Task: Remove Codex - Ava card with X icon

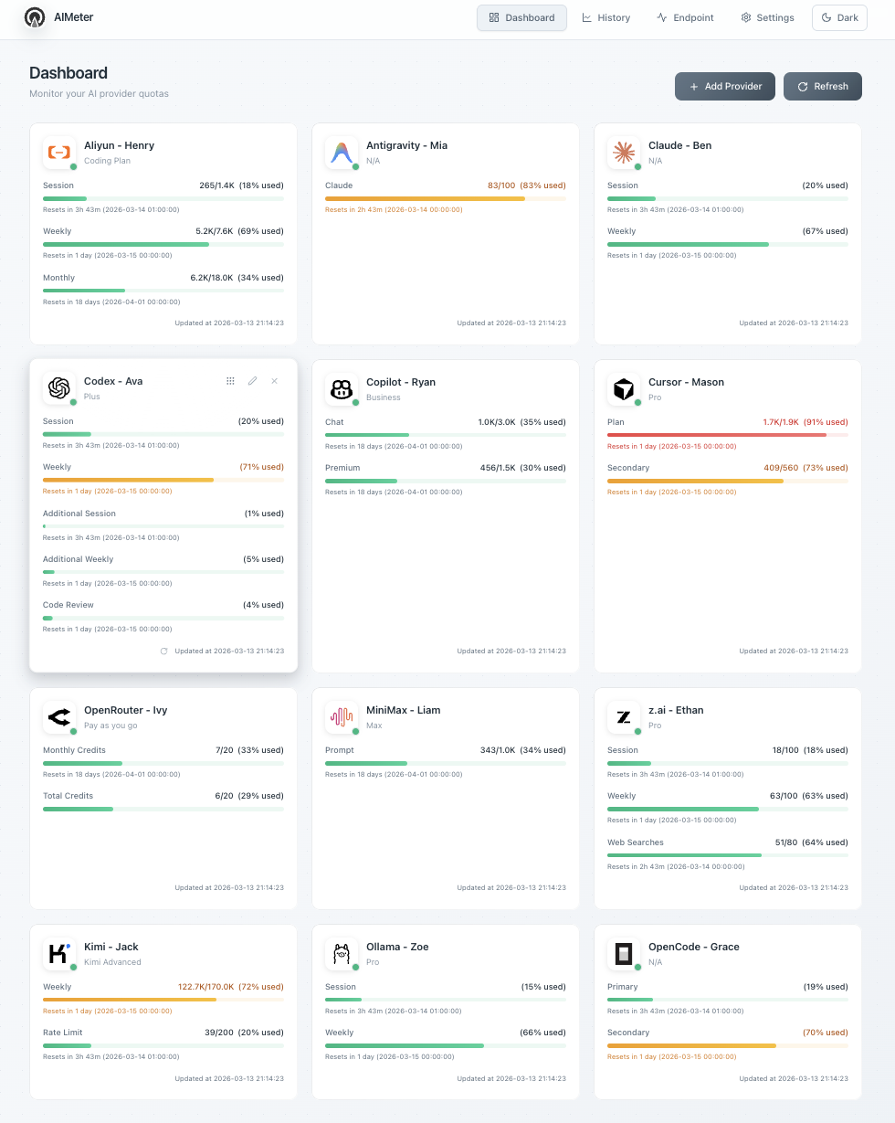Action: (x=274, y=381)
